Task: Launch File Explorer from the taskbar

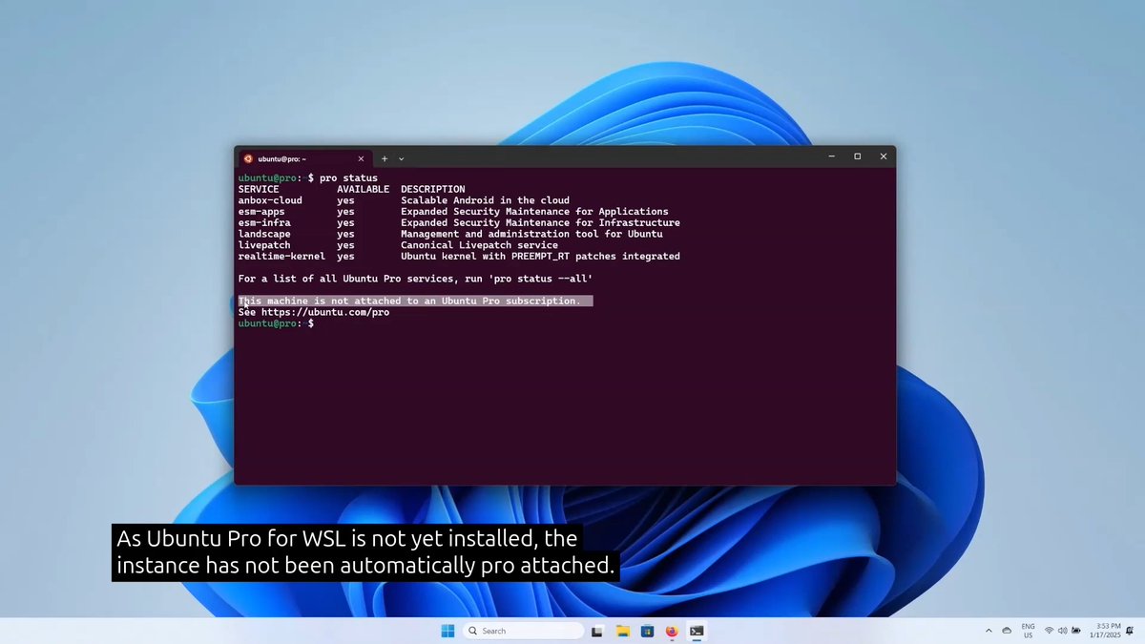Action: [x=622, y=631]
